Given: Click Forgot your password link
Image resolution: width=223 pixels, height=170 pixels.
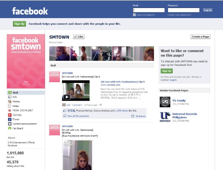Looking at the screenshot, I should 179,15.
